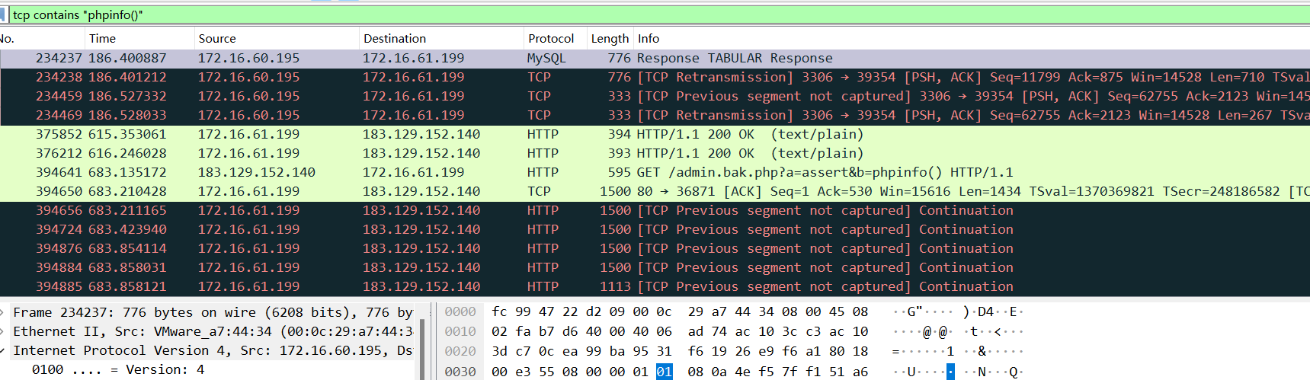Viewport: 1310px width, 380px height.
Task: Click hex byte 'fc' at start of row 0000
Action: point(500,312)
